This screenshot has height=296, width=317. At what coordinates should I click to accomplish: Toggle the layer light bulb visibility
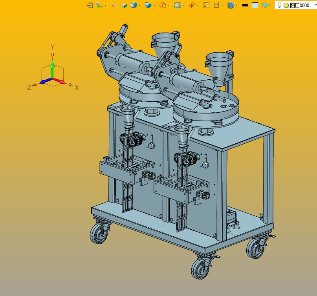pos(279,5)
